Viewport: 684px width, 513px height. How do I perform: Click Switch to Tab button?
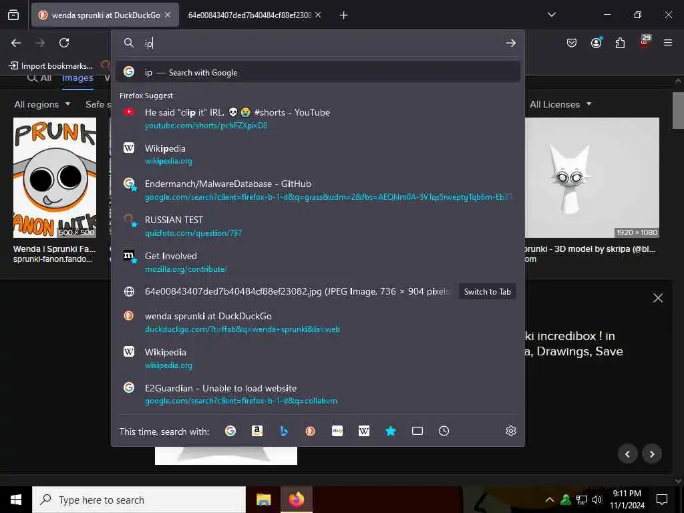[x=487, y=292]
